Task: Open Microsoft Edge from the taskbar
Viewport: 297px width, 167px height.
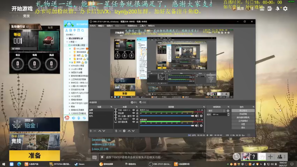Action: tap(19, 164)
